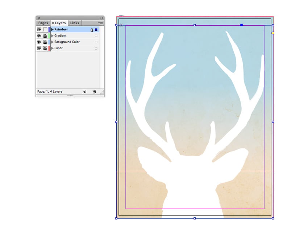Click selection box of Paper layer
308x234 pixels.
[x=96, y=48]
